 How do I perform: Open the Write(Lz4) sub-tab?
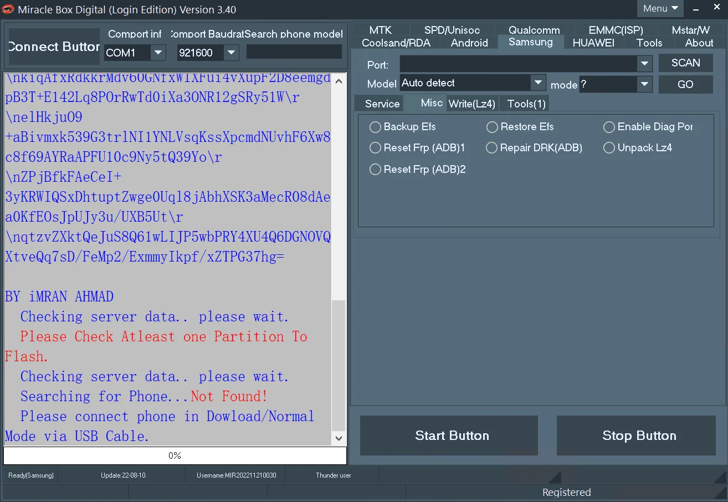click(x=471, y=104)
